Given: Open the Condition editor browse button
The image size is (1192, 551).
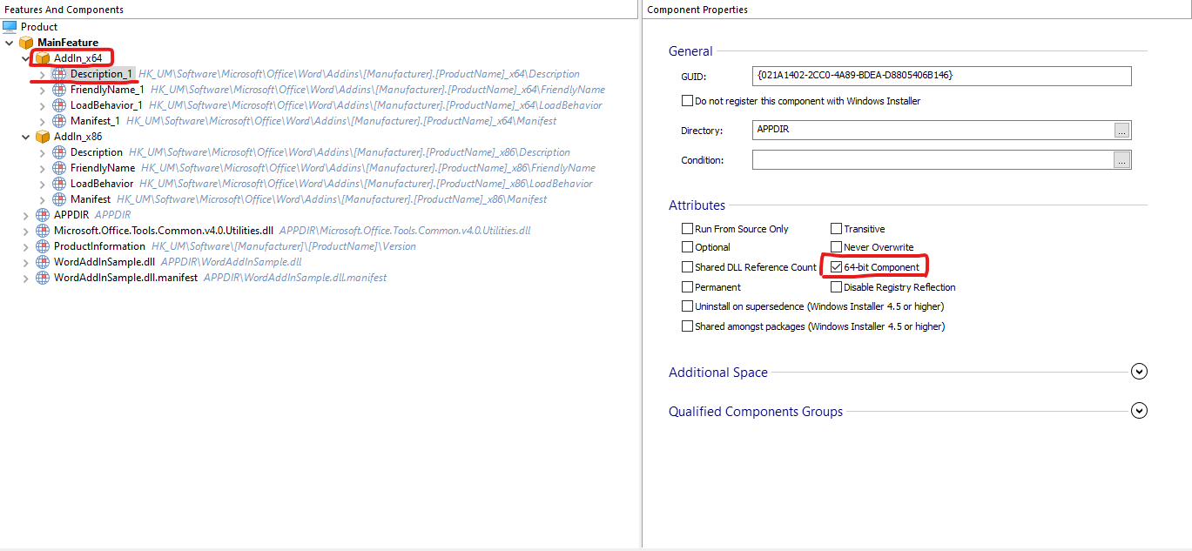Looking at the screenshot, I should pos(1122,160).
